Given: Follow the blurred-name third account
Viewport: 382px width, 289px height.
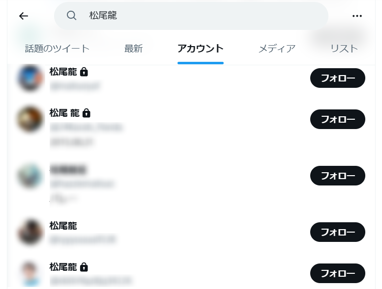Looking at the screenshot, I should click(337, 176).
